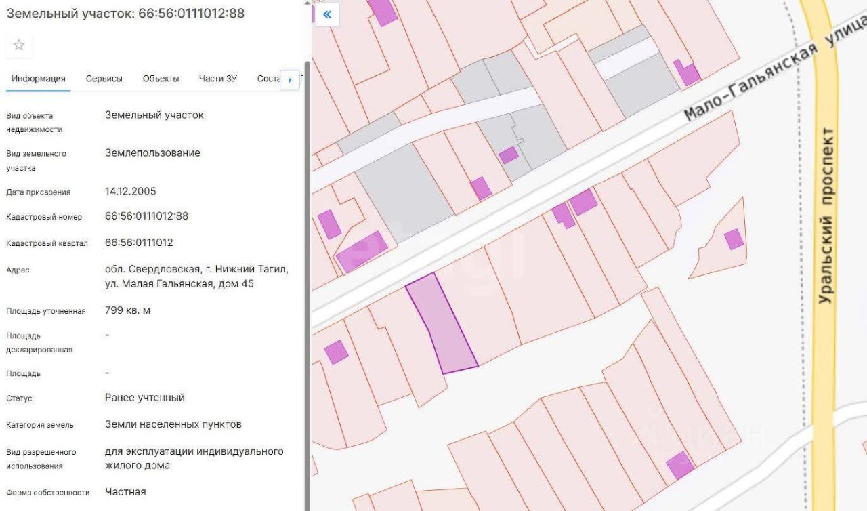Click the assignment date 14.12.2005
This screenshot has height=511, width=867.
[x=131, y=191]
